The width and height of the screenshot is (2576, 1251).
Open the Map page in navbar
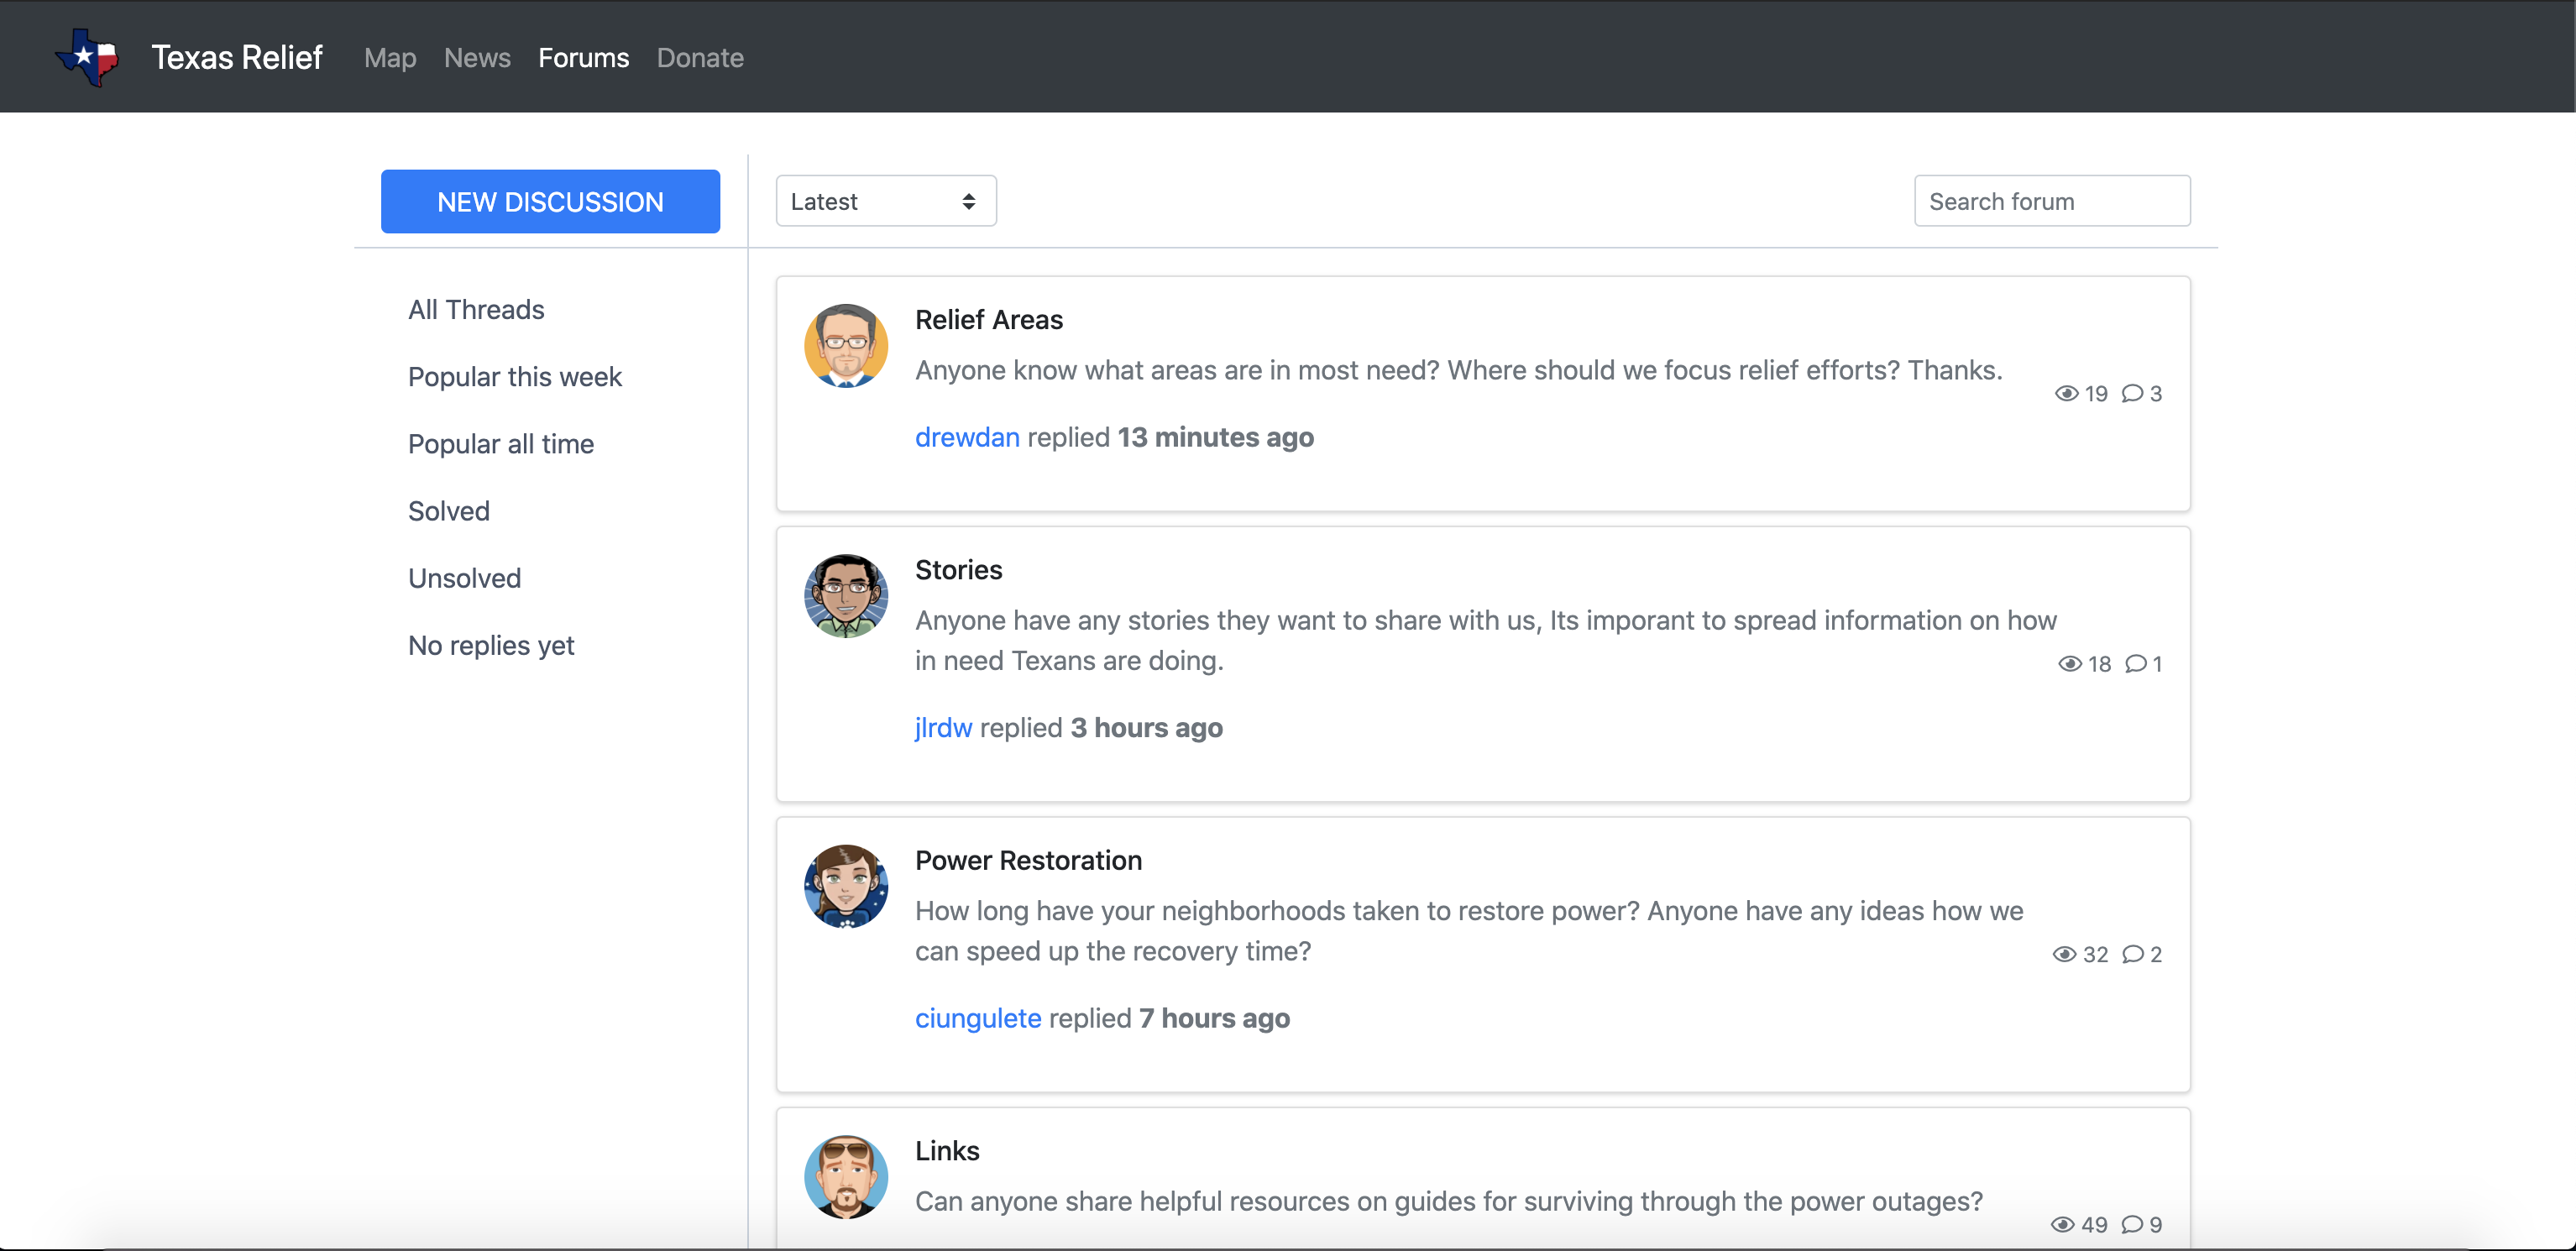coord(390,58)
